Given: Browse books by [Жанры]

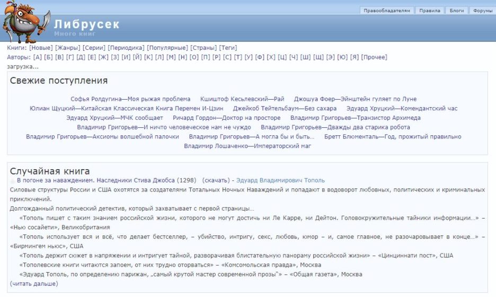Looking at the screenshot, I should click(x=68, y=48).
